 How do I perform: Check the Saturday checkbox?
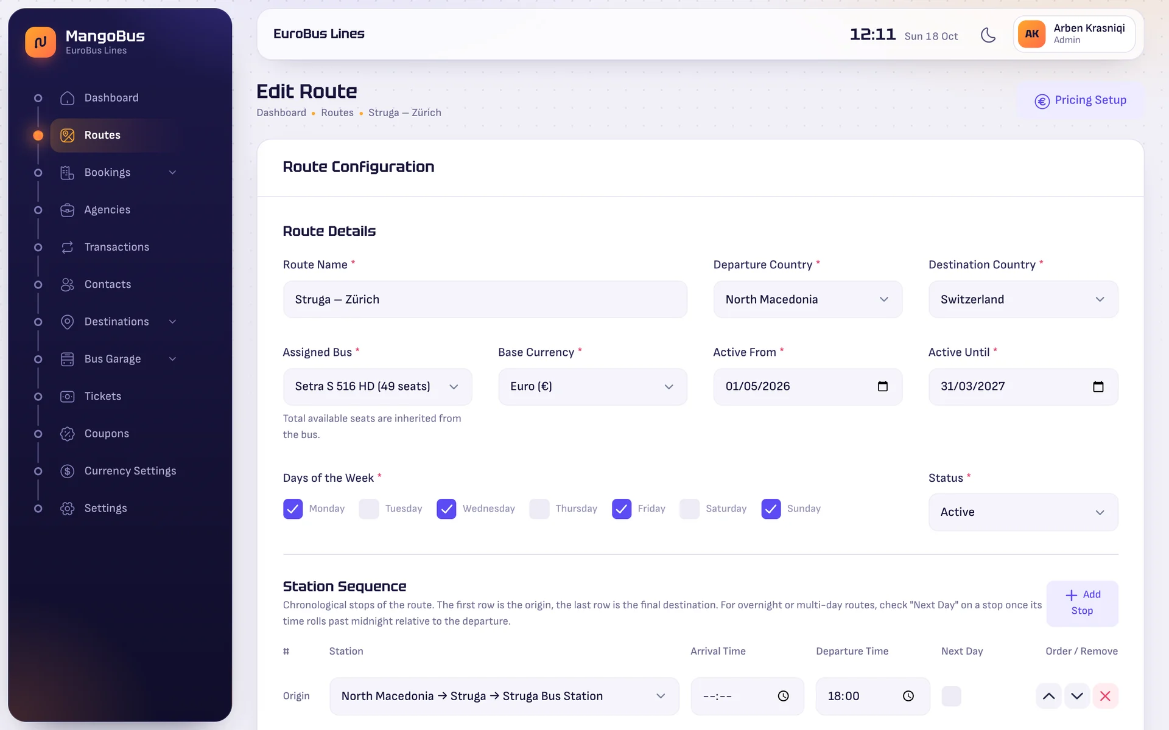click(689, 509)
